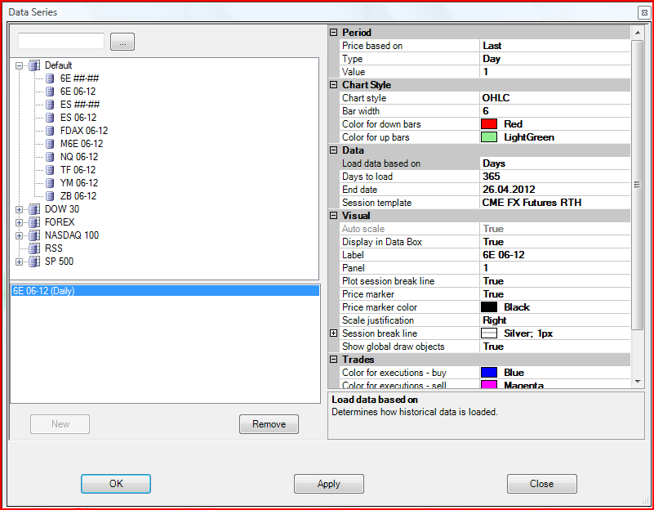Screen dimensions: 654x510
Task: Click the DOW 30 list icon
Action: [34, 209]
